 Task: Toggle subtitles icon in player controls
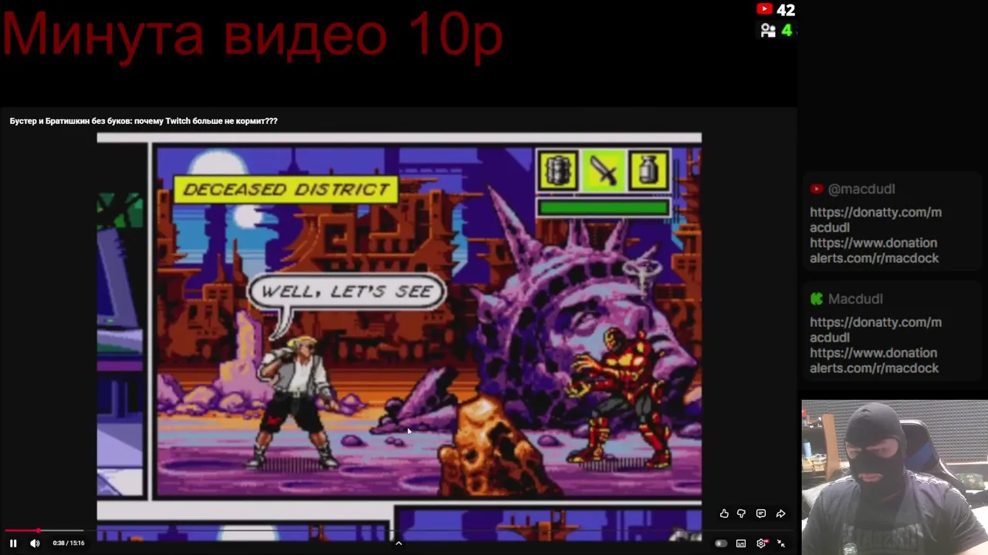point(741,543)
